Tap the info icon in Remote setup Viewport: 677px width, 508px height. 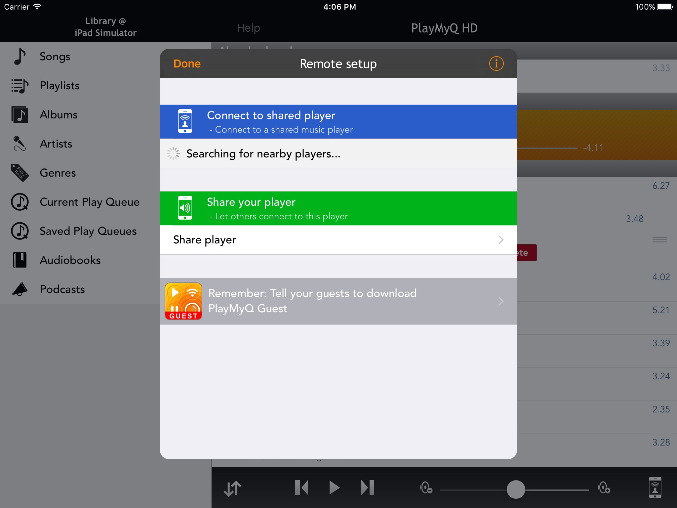[496, 63]
